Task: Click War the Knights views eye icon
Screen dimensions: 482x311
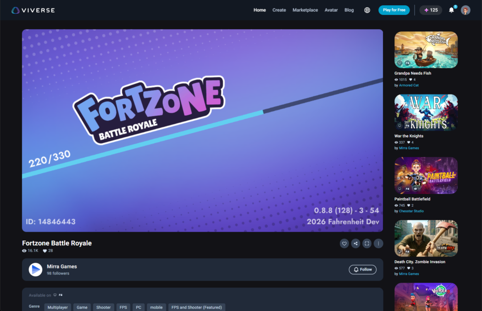Action: click(396, 143)
